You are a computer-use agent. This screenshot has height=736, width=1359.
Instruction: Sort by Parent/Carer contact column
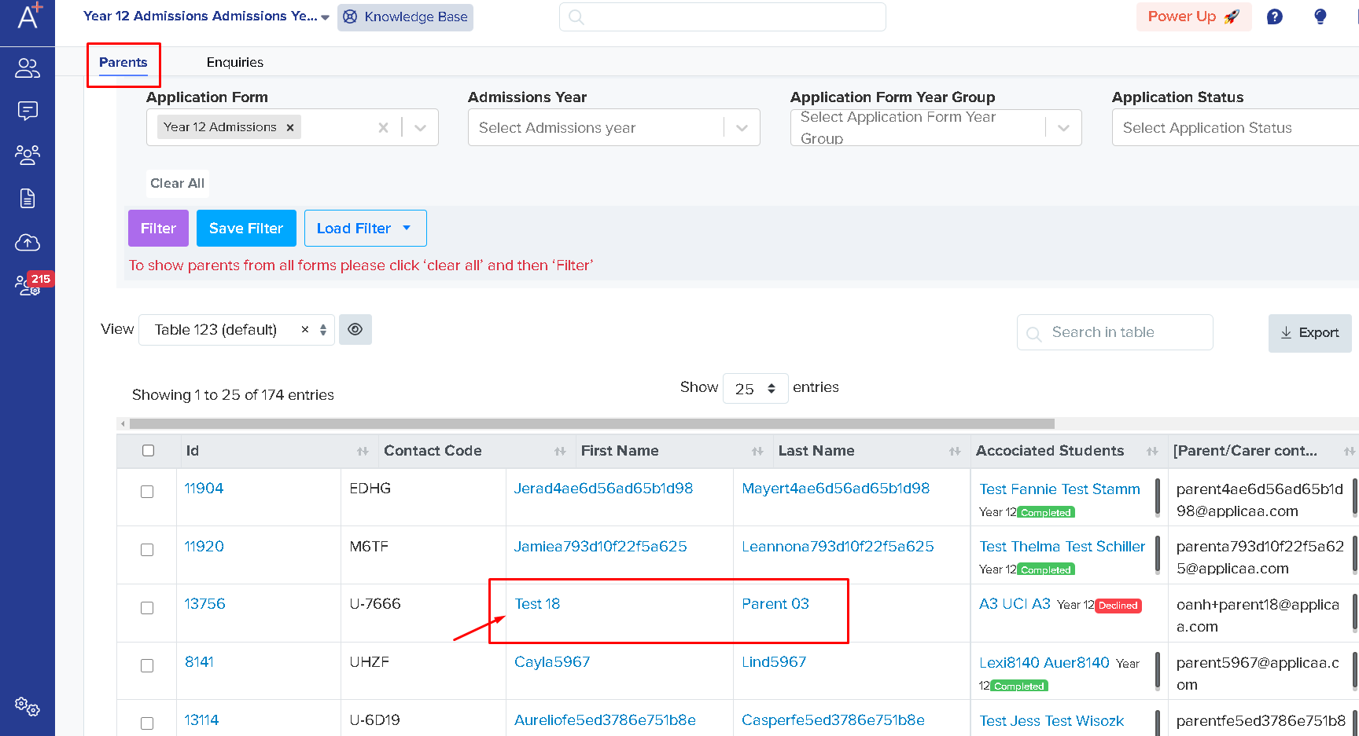click(x=1349, y=451)
